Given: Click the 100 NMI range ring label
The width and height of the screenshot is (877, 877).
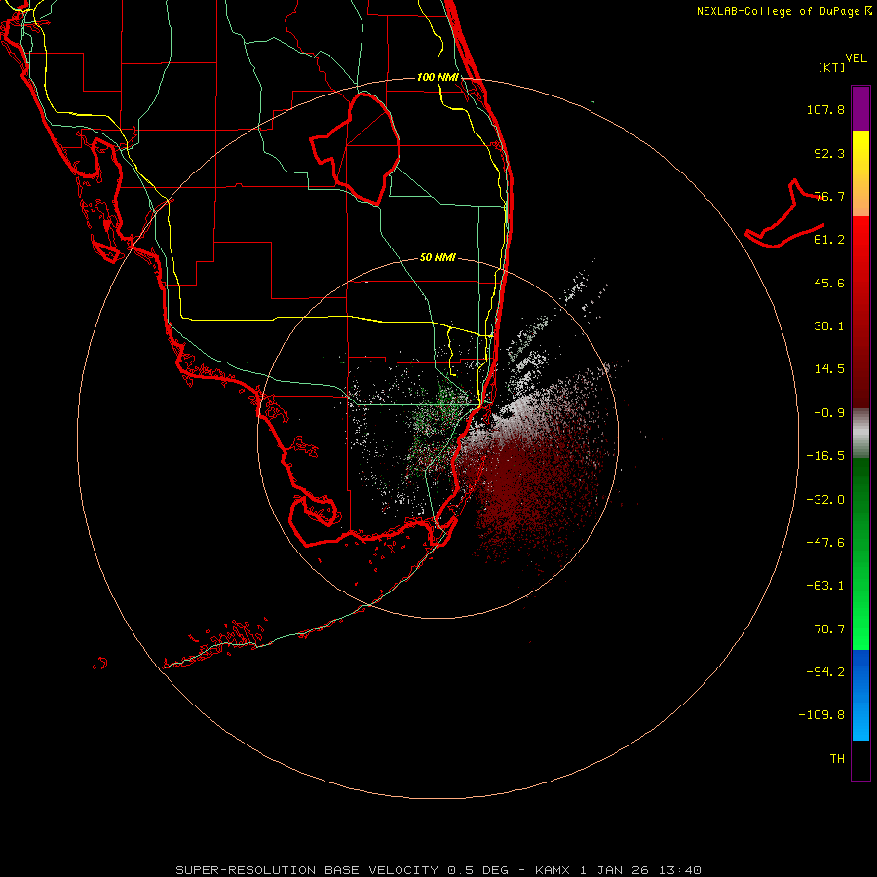Looking at the screenshot, I should 438,77.
